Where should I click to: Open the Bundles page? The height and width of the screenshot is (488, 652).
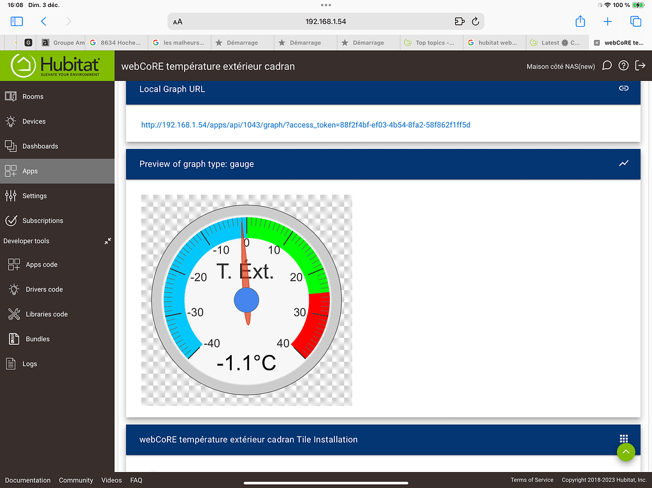click(x=36, y=338)
